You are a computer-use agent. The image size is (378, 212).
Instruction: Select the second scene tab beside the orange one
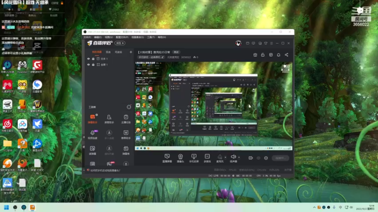(x=108, y=52)
